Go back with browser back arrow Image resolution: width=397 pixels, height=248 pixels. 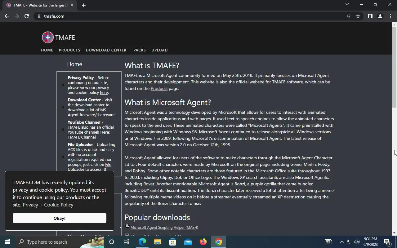7,16
